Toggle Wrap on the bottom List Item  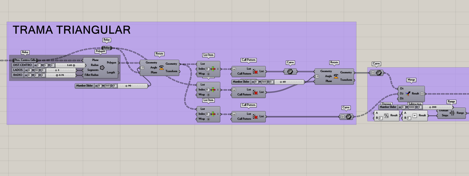coord(208,119)
